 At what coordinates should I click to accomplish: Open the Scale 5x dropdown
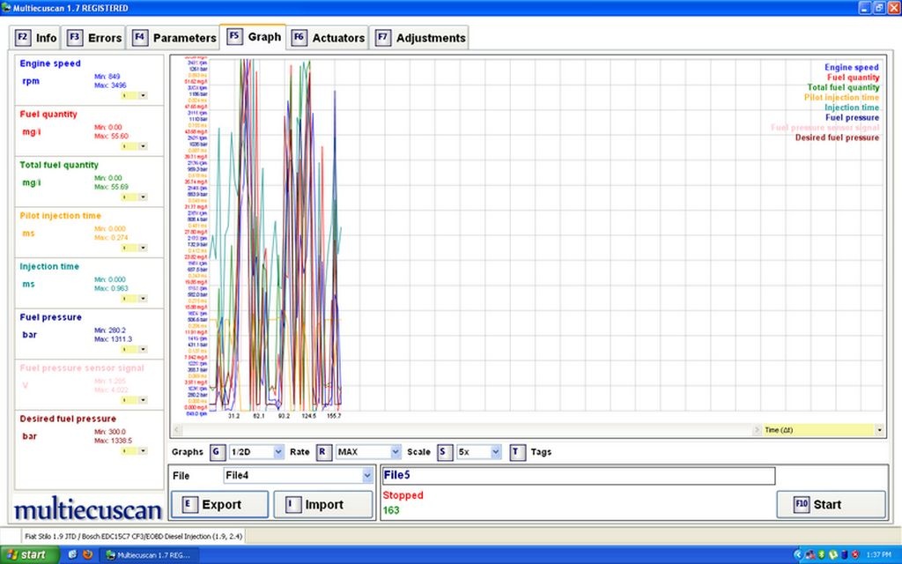478,452
